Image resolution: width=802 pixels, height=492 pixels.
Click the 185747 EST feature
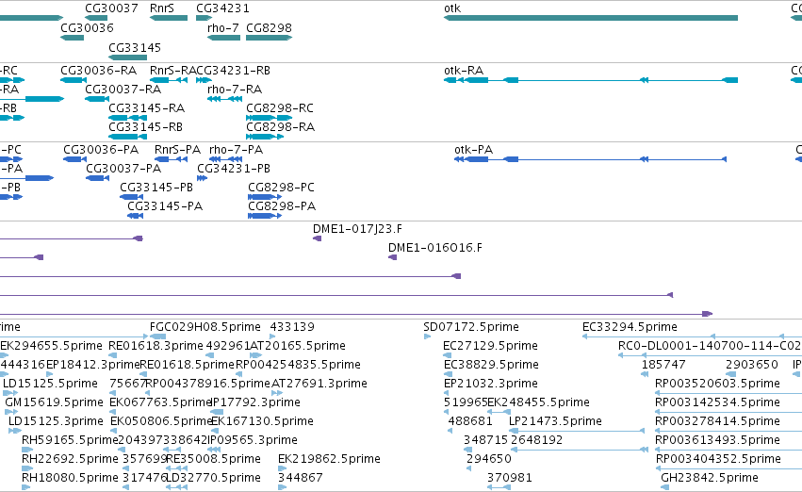pos(645,374)
